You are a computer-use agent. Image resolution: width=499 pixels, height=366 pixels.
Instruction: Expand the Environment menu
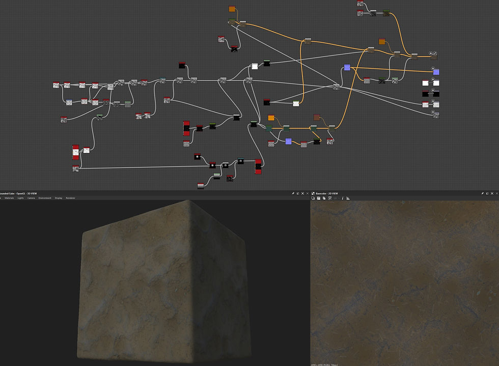(45, 198)
